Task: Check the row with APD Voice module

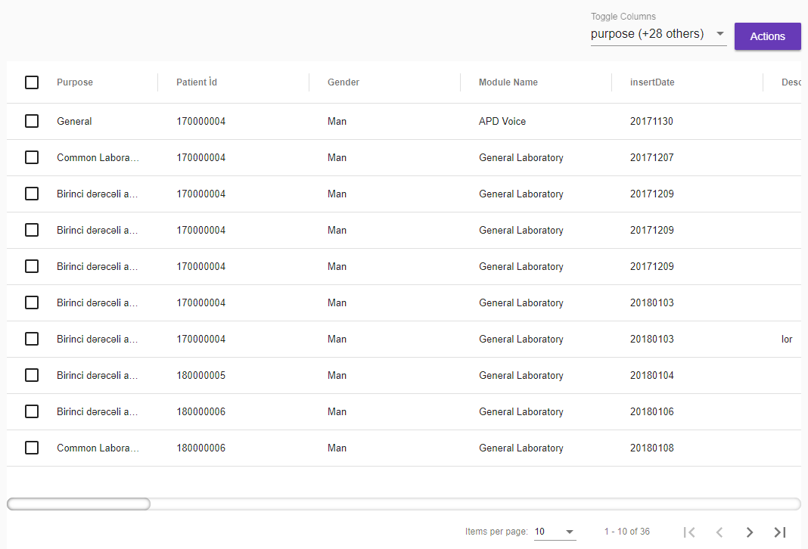Action: (x=32, y=121)
